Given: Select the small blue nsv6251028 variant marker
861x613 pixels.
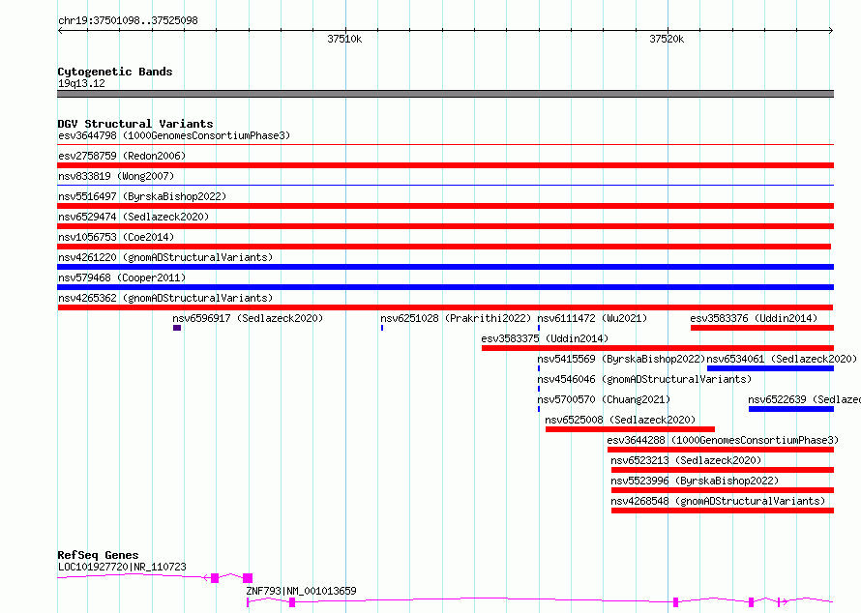Looking at the screenshot, I should pos(382,328).
